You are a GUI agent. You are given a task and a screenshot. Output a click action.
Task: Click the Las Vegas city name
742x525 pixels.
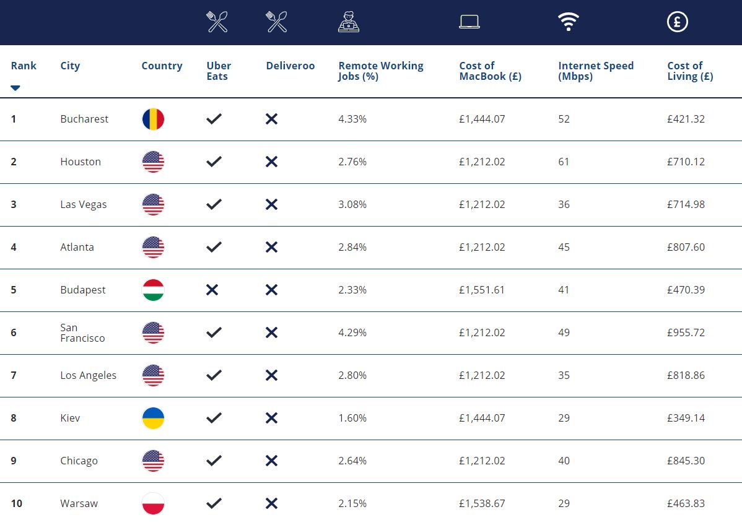[83, 204]
